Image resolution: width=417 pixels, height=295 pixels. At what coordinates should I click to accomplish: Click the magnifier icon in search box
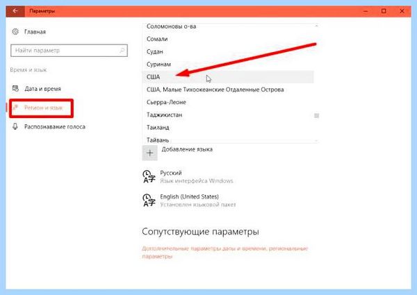pyautogui.click(x=122, y=50)
